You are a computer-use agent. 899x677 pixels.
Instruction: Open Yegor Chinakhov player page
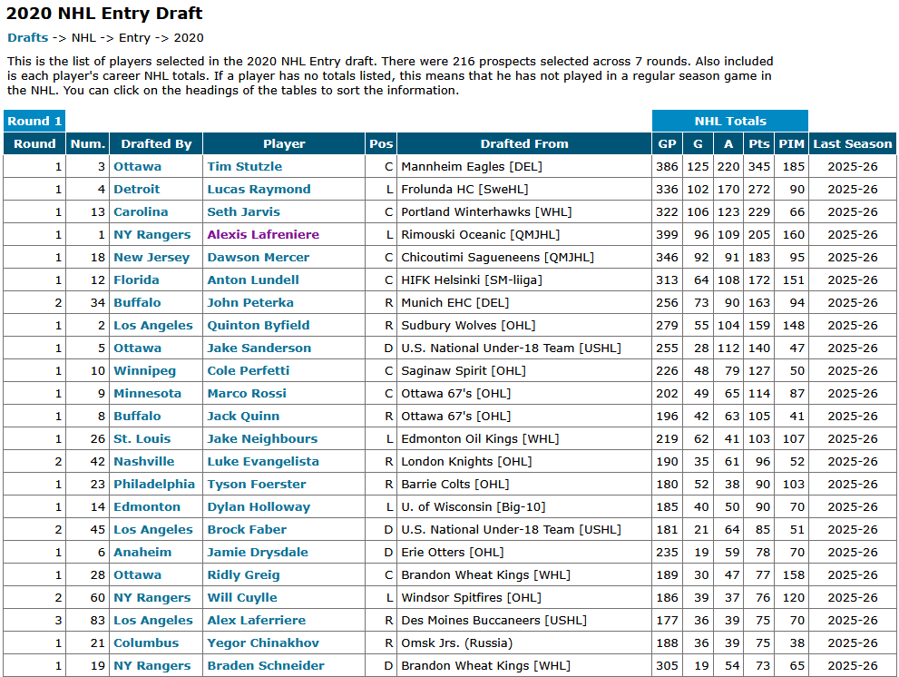[x=263, y=643]
